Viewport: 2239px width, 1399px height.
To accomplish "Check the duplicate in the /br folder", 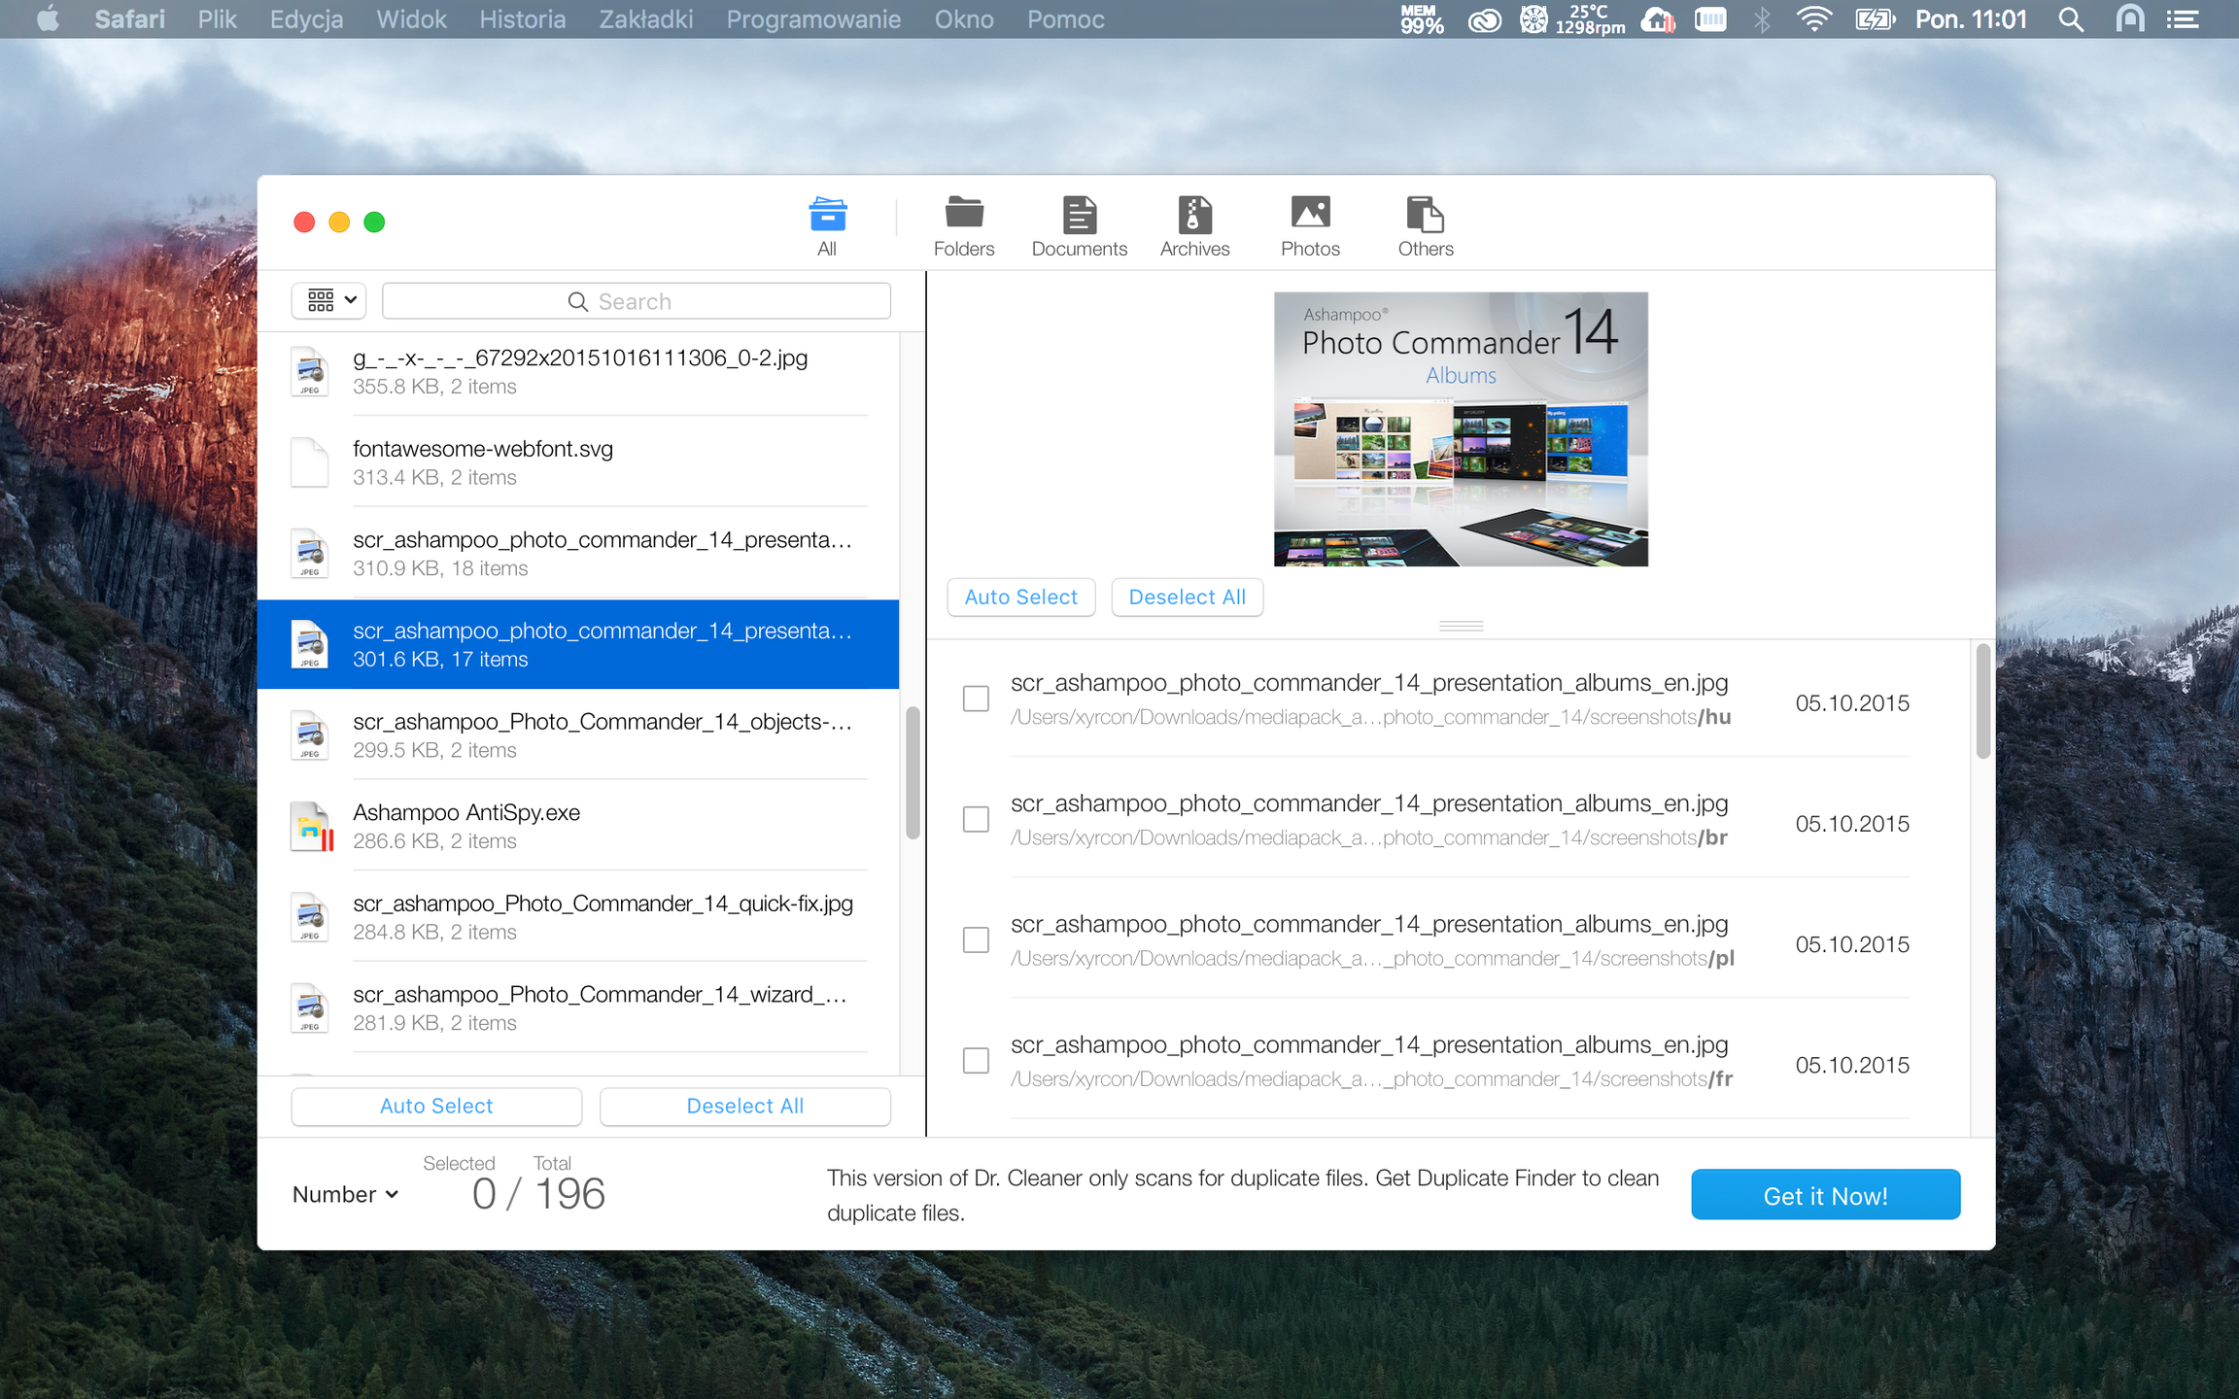I will click(x=976, y=819).
